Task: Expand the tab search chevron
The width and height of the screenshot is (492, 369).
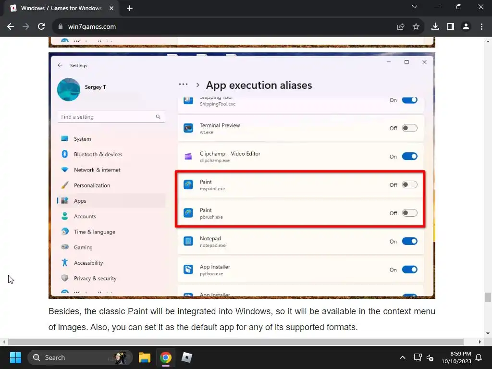Action: (x=415, y=7)
